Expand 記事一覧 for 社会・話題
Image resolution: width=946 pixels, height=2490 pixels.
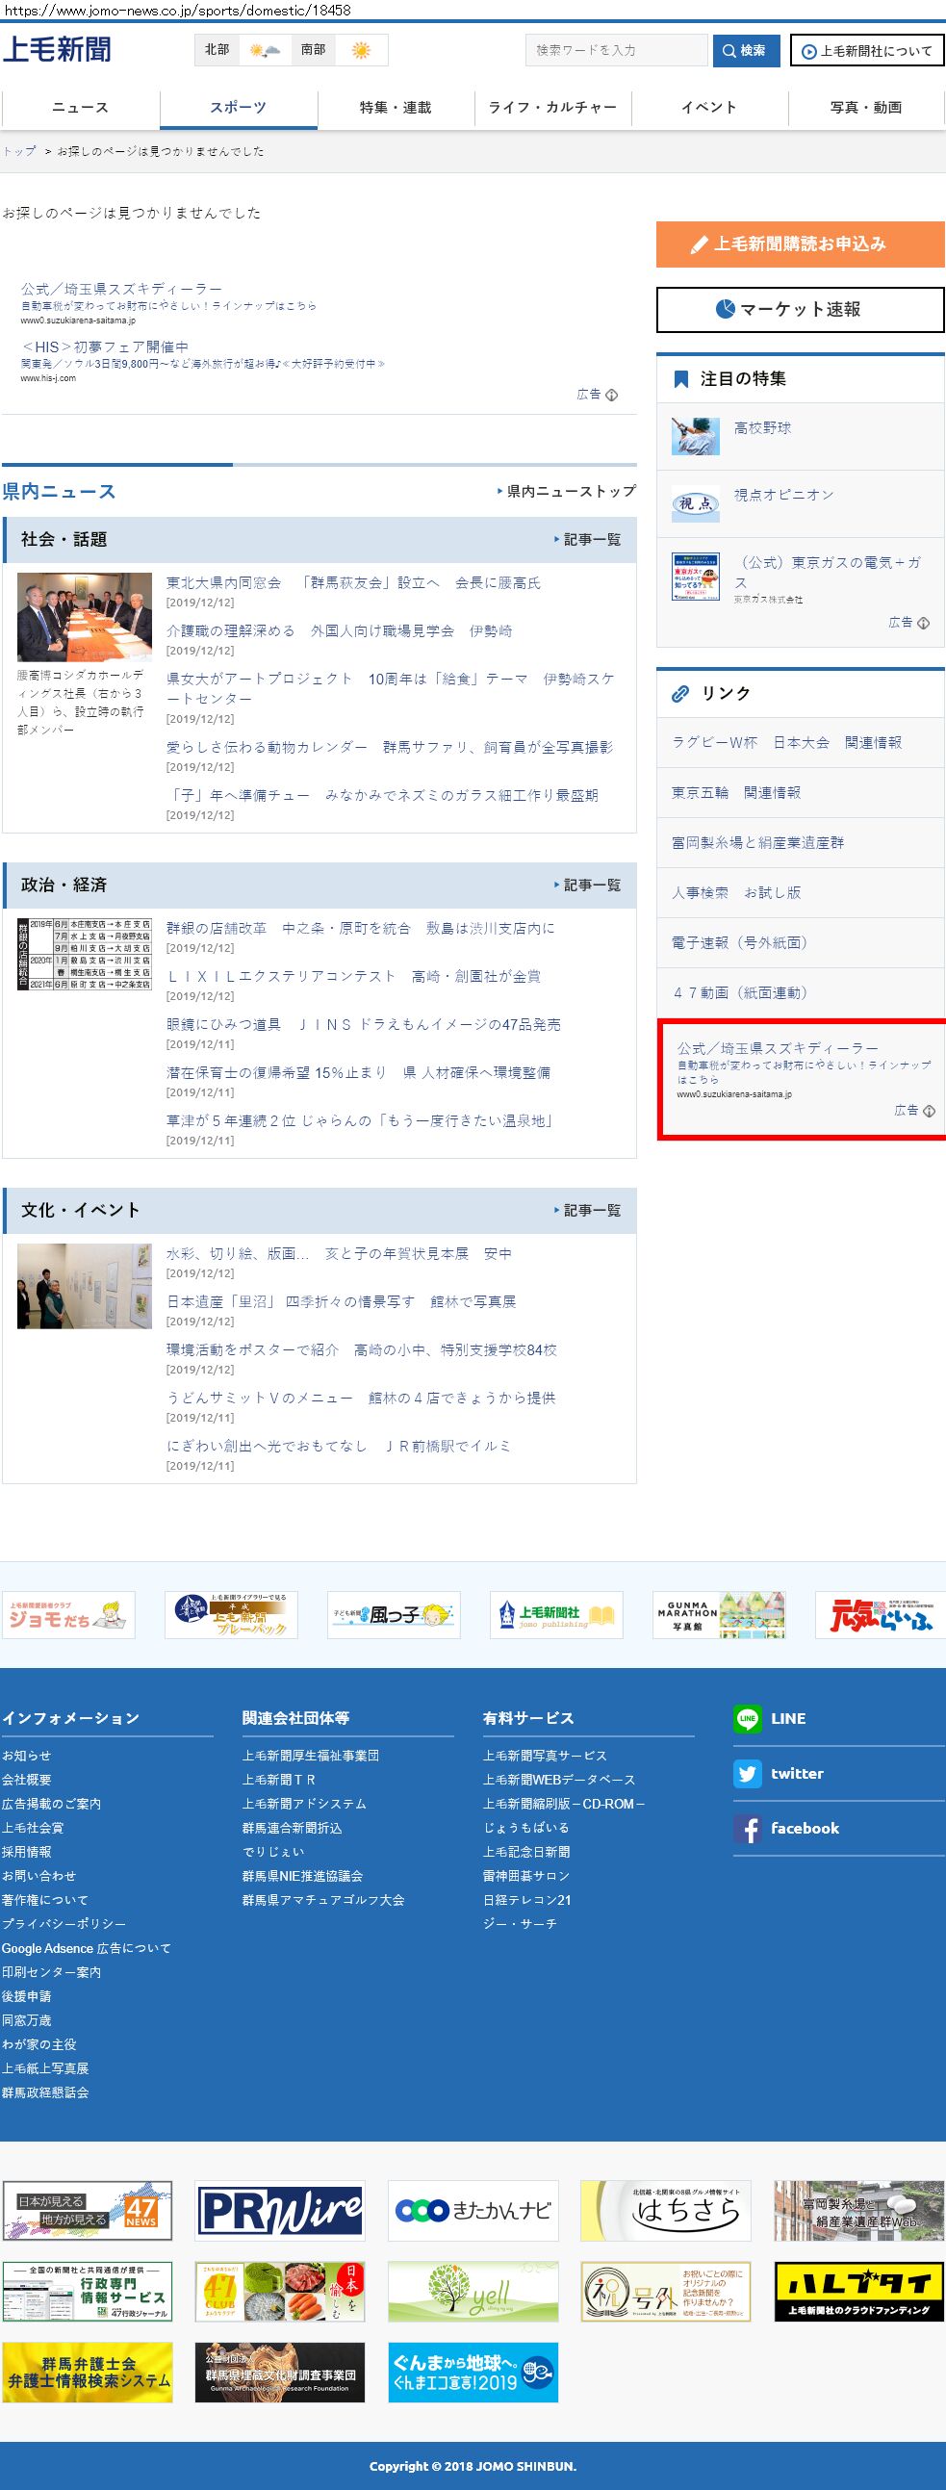(587, 539)
